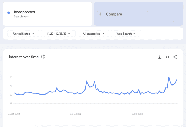Image resolution: width=186 pixels, height=127 pixels.
Task: Open help next to Interest over time
Action: pyautogui.click(x=43, y=57)
